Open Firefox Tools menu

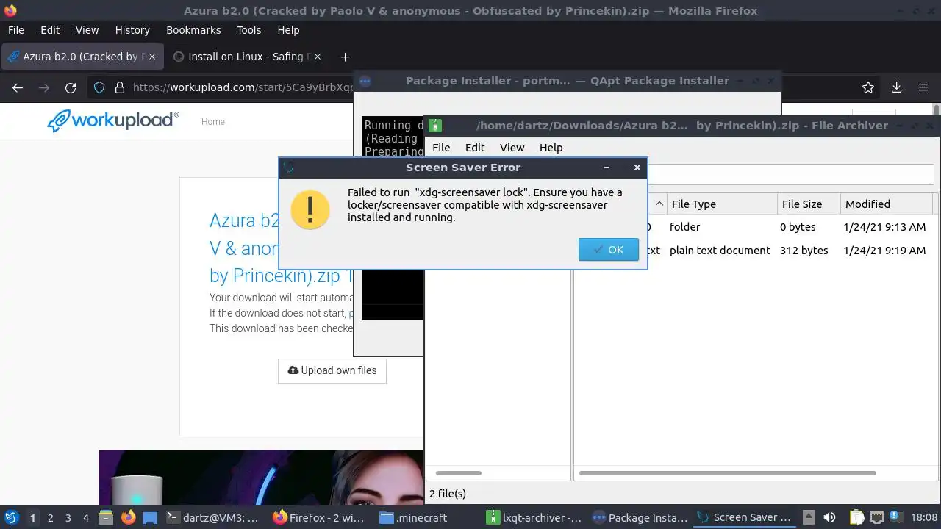[x=248, y=30]
